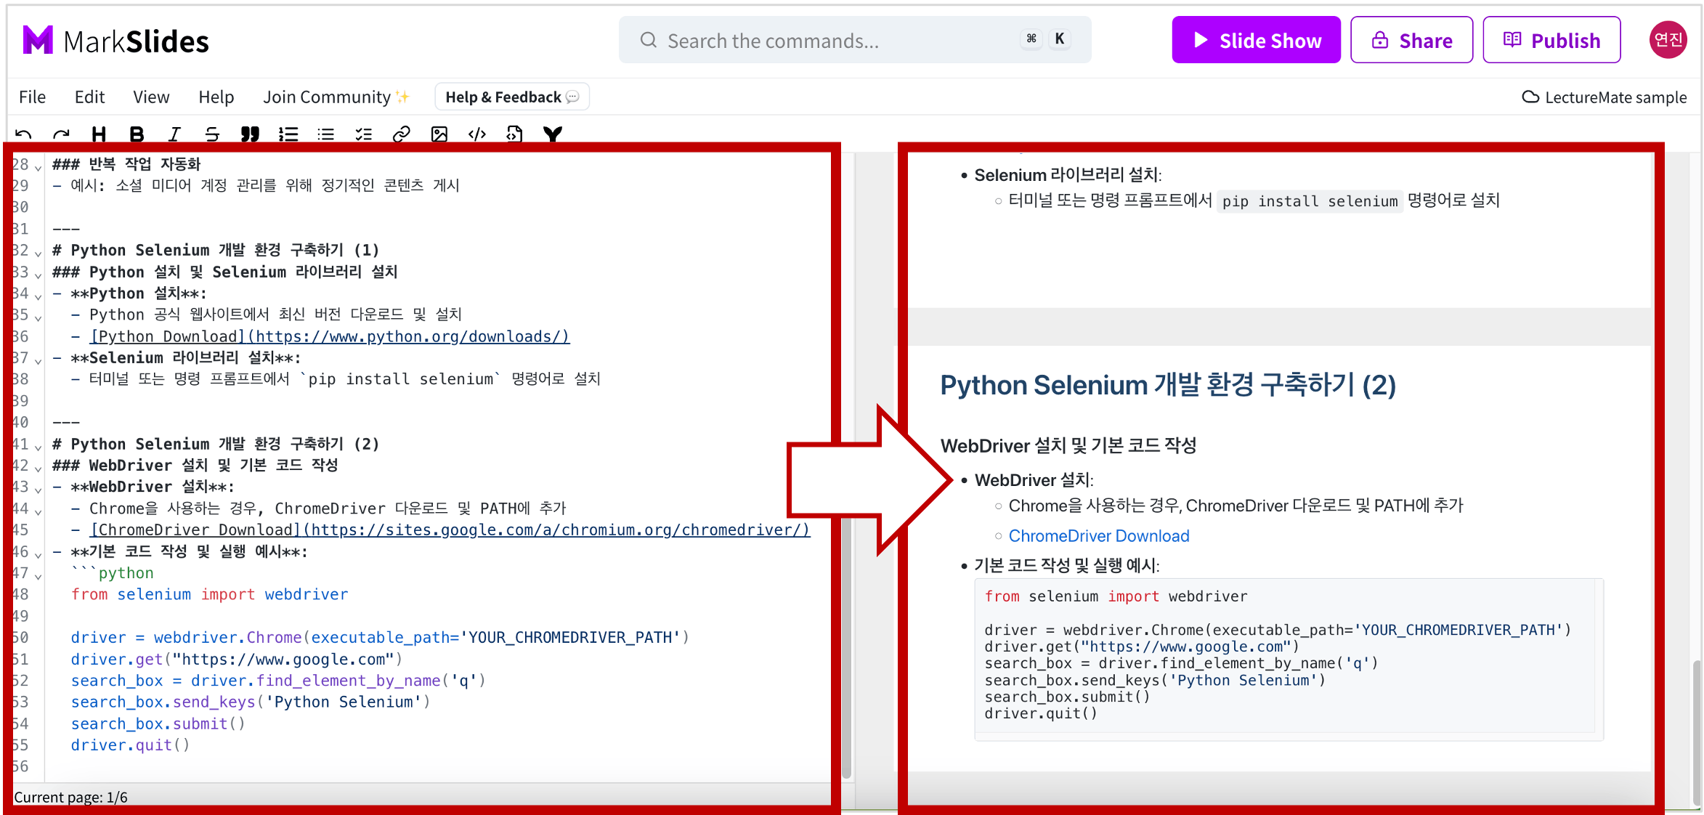
Task: Open the View menu
Action: click(151, 97)
